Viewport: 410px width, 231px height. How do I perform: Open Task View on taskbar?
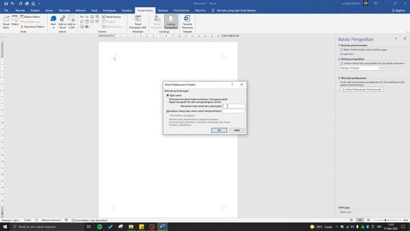[x=89, y=227]
